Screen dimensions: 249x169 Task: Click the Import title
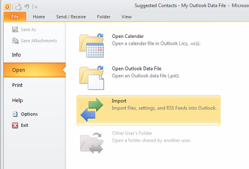point(119,101)
